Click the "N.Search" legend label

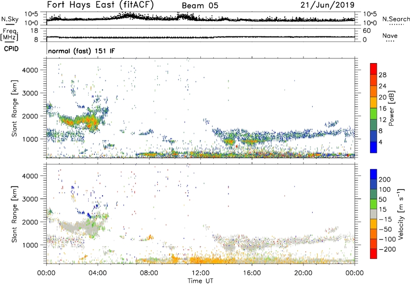point(396,19)
